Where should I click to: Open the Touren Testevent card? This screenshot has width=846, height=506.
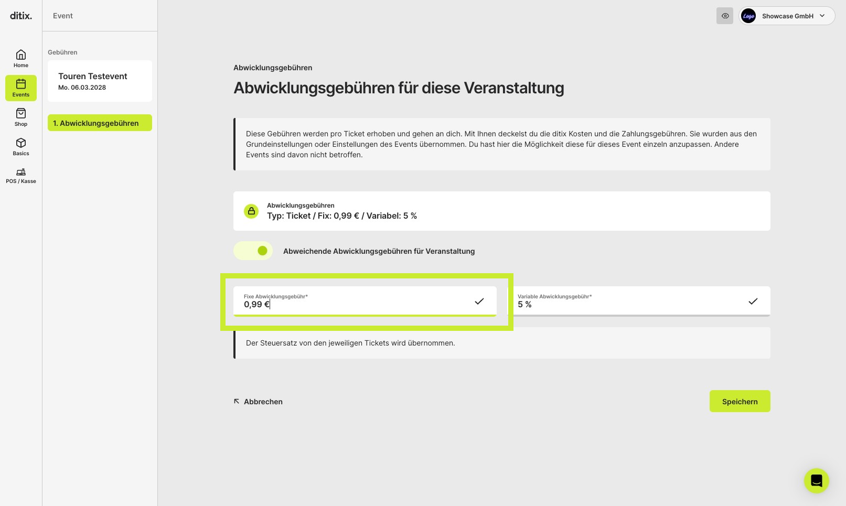(100, 81)
